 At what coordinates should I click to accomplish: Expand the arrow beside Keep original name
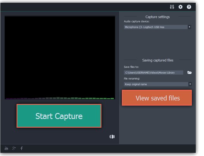(x=190, y=84)
